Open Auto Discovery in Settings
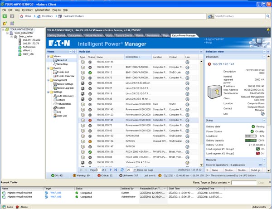The image size is (272, 209). (65, 96)
